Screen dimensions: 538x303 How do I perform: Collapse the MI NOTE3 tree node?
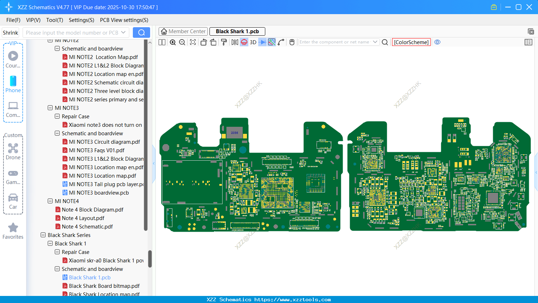tap(50, 108)
